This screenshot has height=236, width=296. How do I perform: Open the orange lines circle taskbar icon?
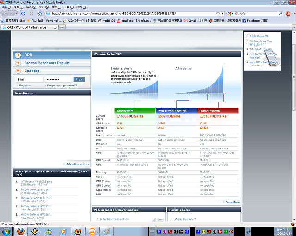(92, 231)
